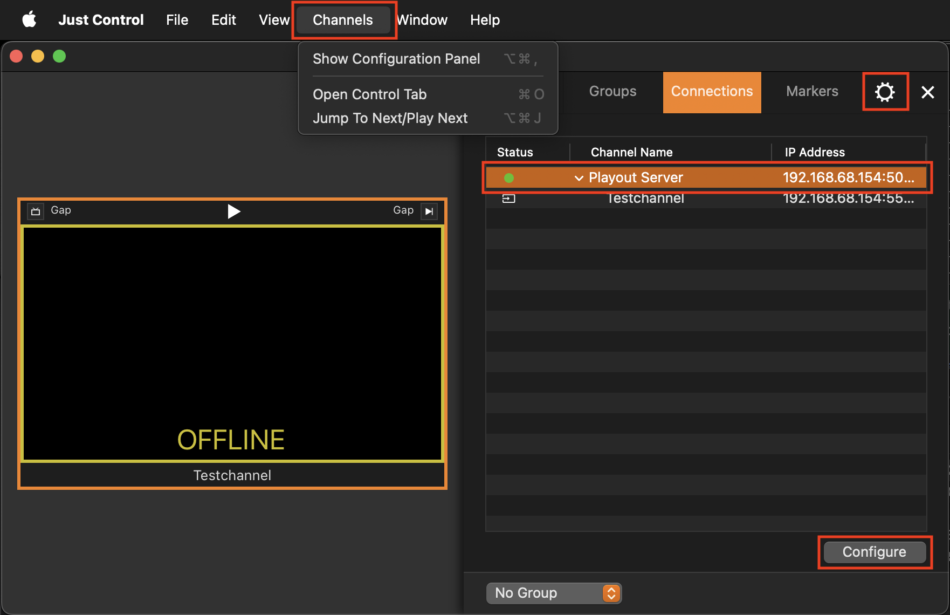
Task: Minimize the window with the yellow button
Action: [x=38, y=56]
